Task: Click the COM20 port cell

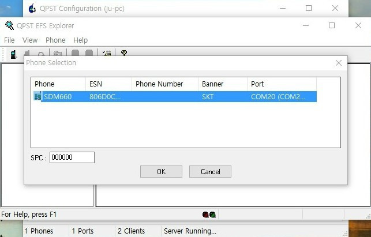Action: tap(278, 97)
